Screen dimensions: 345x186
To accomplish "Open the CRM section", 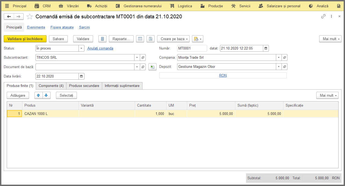I will pyautogui.click(x=43, y=6).
